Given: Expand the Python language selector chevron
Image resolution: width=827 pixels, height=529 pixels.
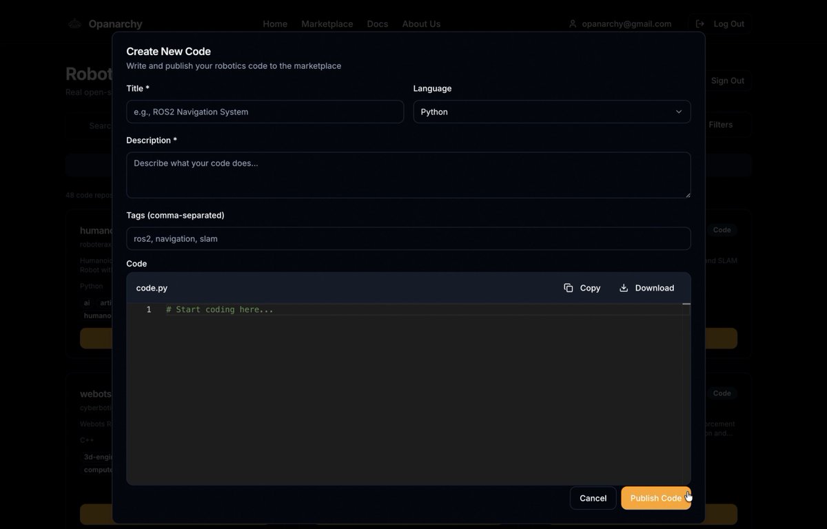Looking at the screenshot, I should (x=679, y=111).
